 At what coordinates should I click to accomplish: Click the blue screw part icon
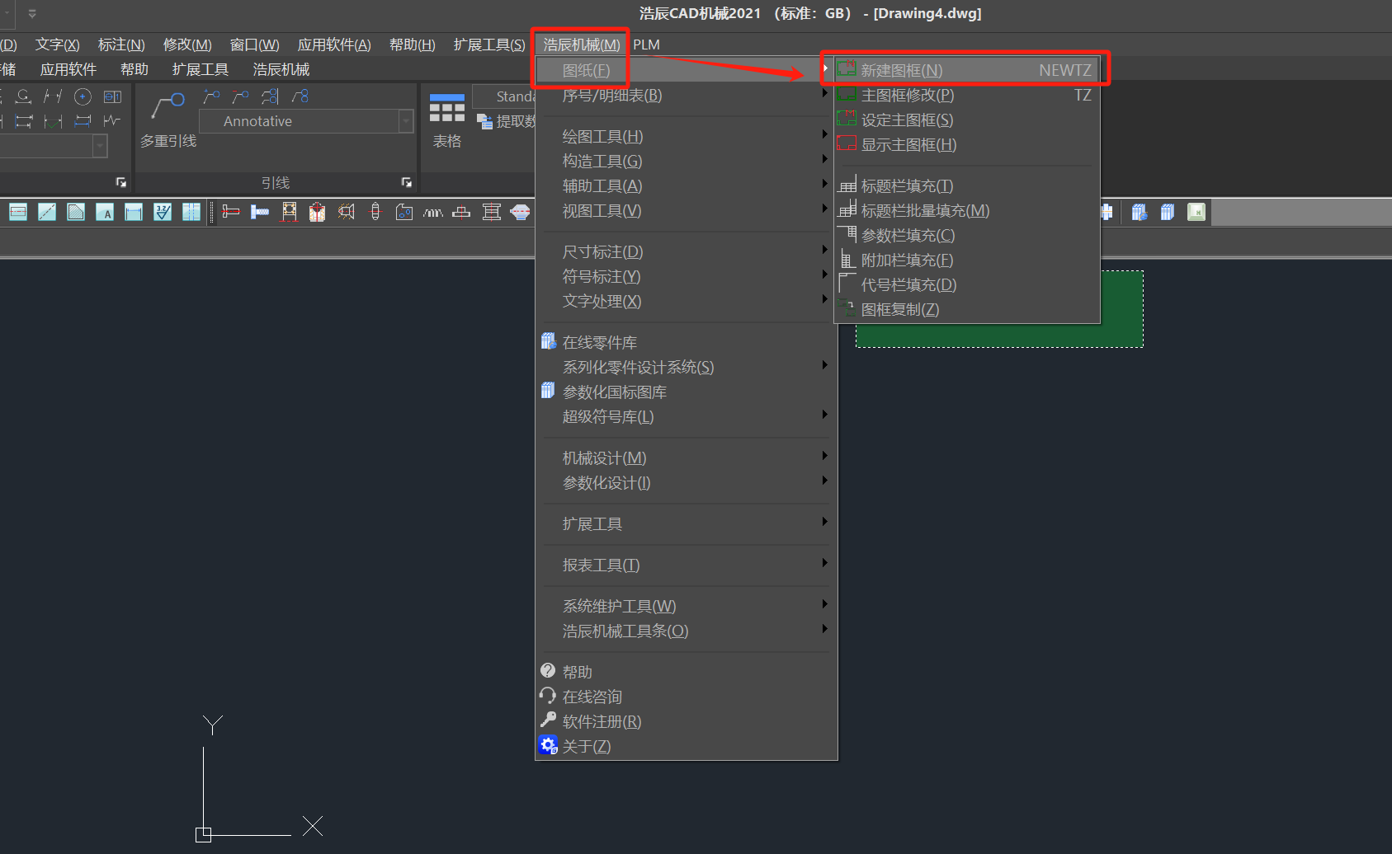tap(260, 212)
